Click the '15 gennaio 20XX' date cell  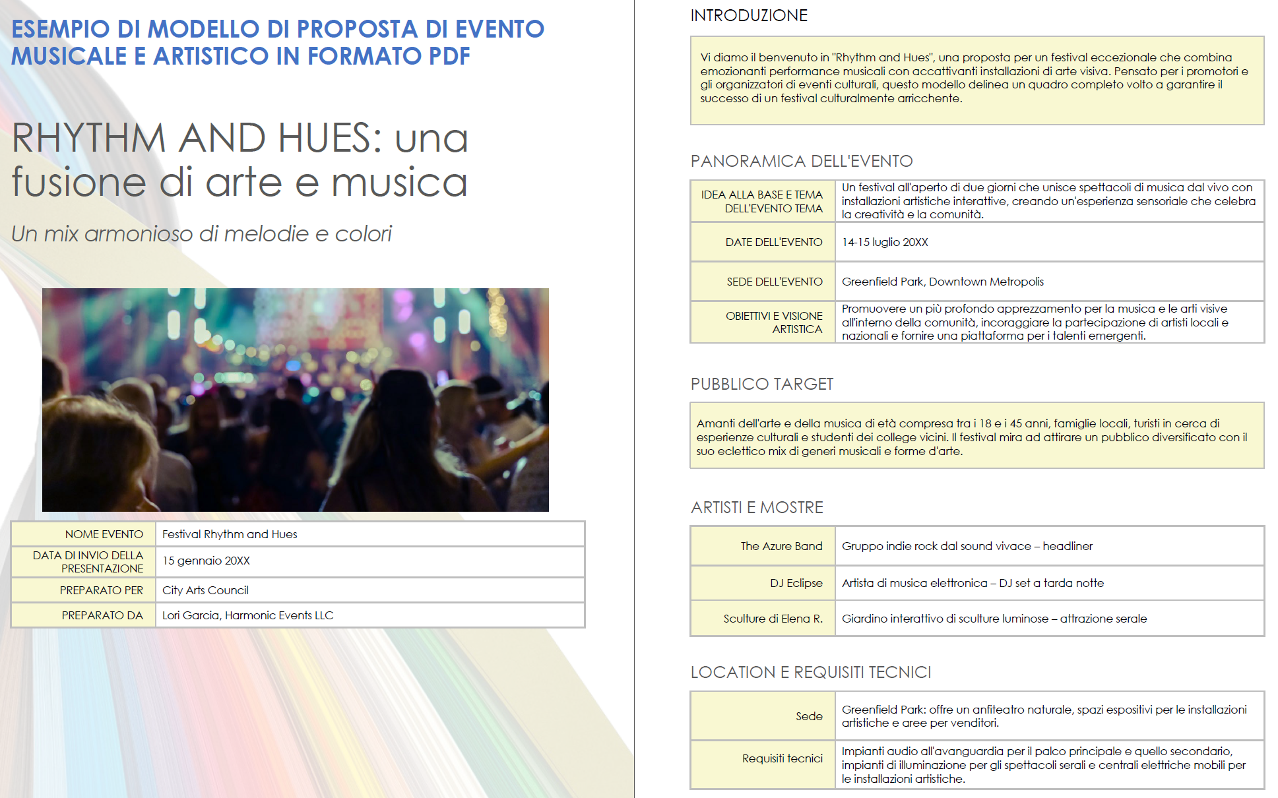pos(370,562)
